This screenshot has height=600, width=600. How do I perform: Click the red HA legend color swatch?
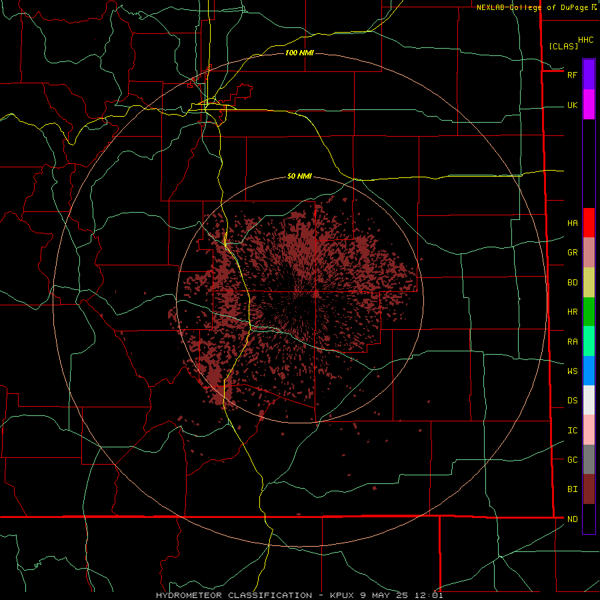click(x=589, y=223)
